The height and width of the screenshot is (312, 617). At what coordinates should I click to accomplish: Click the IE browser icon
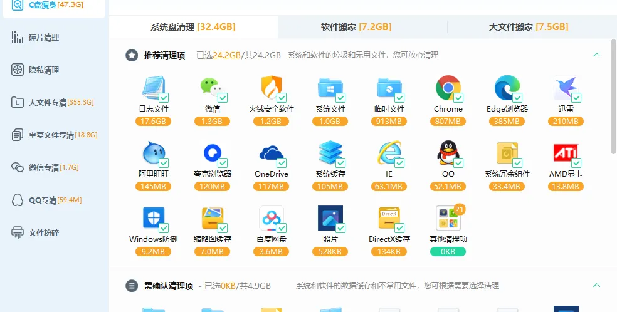[x=389, y=153]
